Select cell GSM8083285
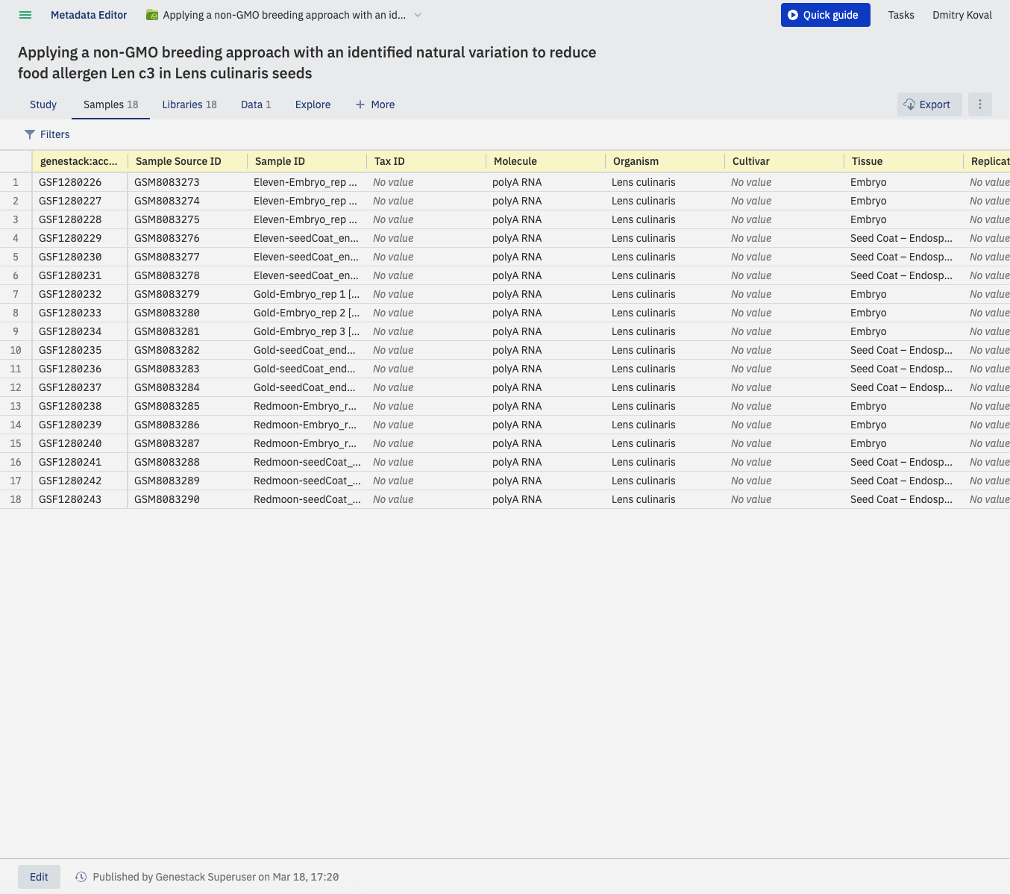1010x894 pixels. point(187,406)
